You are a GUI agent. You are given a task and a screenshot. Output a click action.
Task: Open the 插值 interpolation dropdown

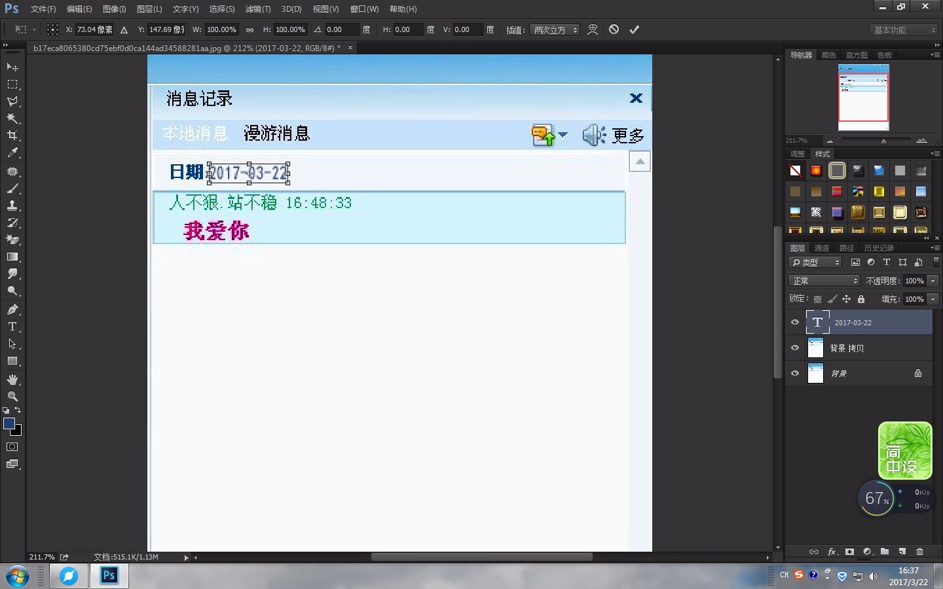pos(555,29)
